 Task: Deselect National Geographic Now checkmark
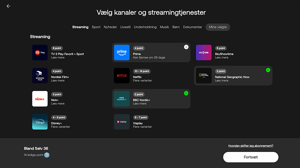point(268,70)
